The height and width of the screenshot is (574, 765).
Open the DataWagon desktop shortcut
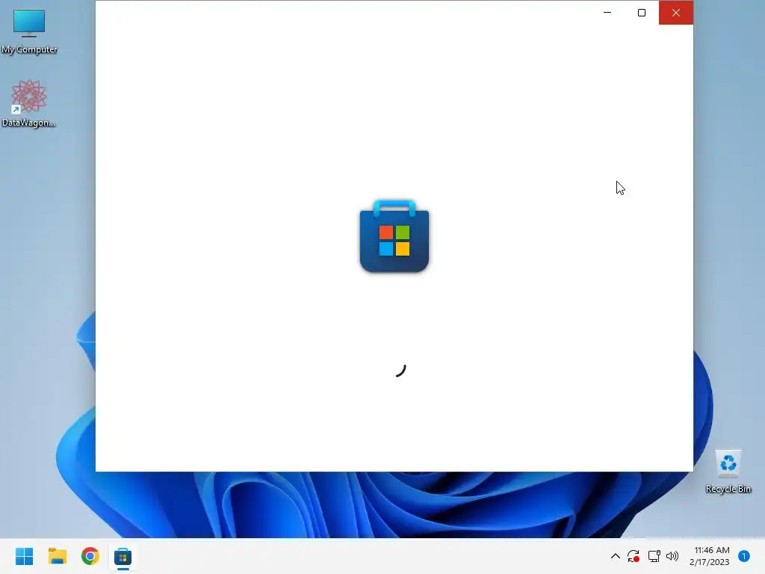pos(29,103)
